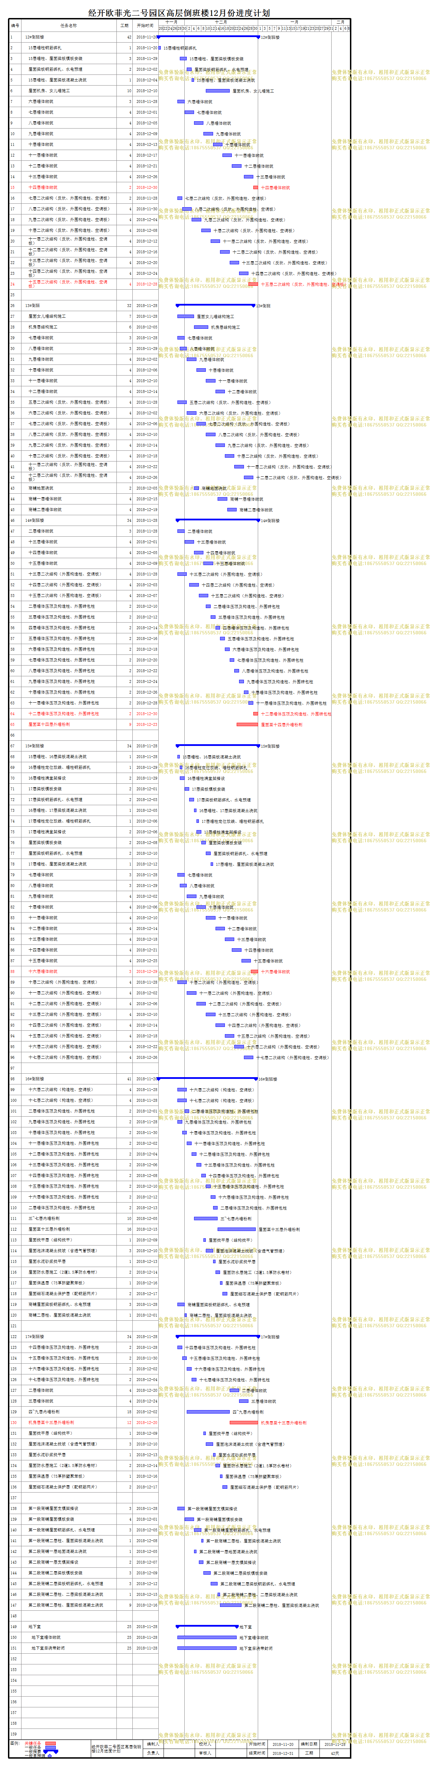Select the 任务名称 column header
430x1768 pixels.
pos(69,25)
